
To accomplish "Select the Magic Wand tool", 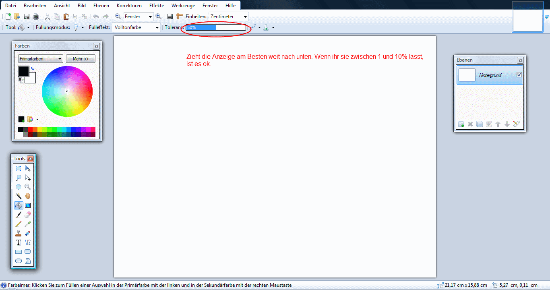I will coord(19,196).
